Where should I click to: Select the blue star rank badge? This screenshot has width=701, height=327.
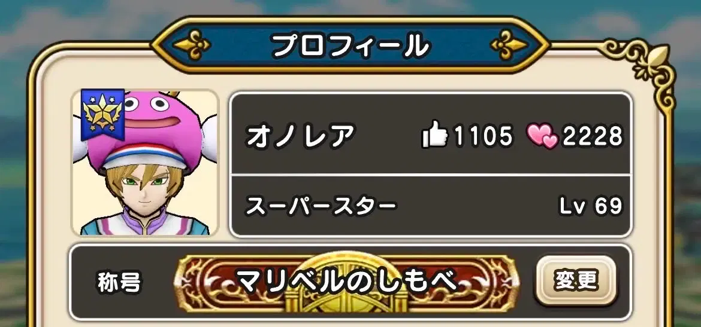click(103, 114)
